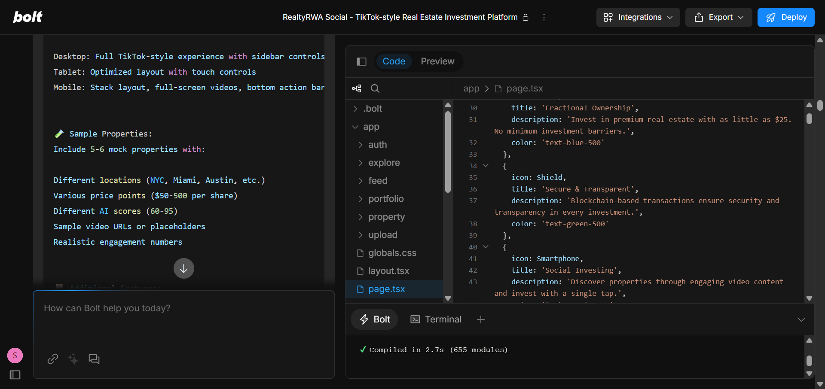Fold code block at line 40
Image resolution: width=825 pixels, height=389 pixels.
[x=486, y=247]
